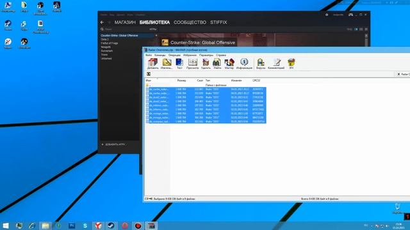The width and height of the screenshot is (410, 230).
Task: Click the Steam library search field
Action: tap(123, 29)
